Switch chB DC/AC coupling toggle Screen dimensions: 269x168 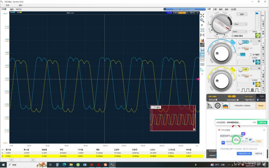click(x=245, y=75)
